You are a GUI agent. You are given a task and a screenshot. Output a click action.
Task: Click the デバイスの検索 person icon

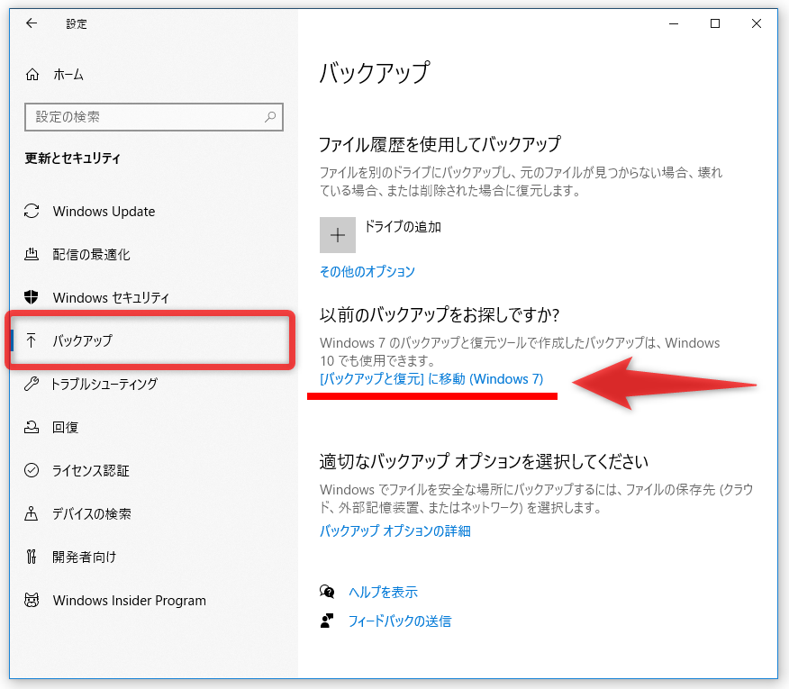(x=32, y=513)
